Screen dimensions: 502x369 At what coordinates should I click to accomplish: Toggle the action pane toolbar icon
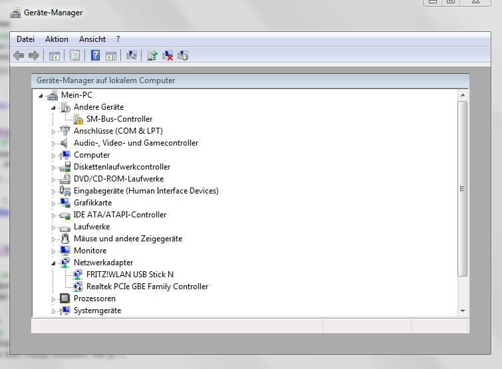[x=111, y=56]
